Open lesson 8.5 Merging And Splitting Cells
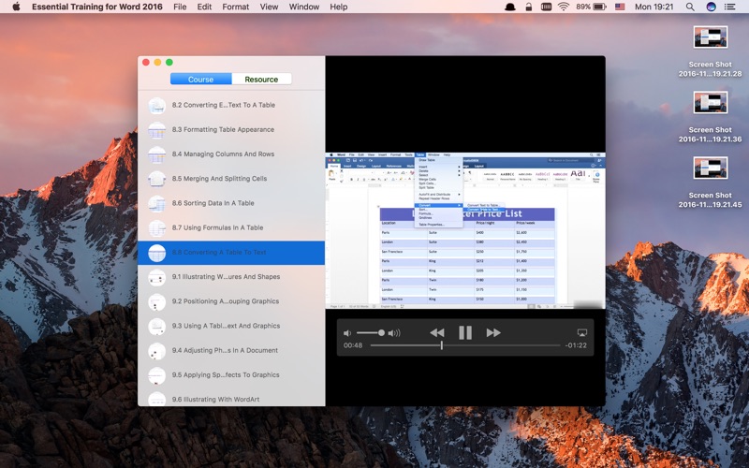Image resolution: width=749 pixels, height=468 pixels. (231, 179)
